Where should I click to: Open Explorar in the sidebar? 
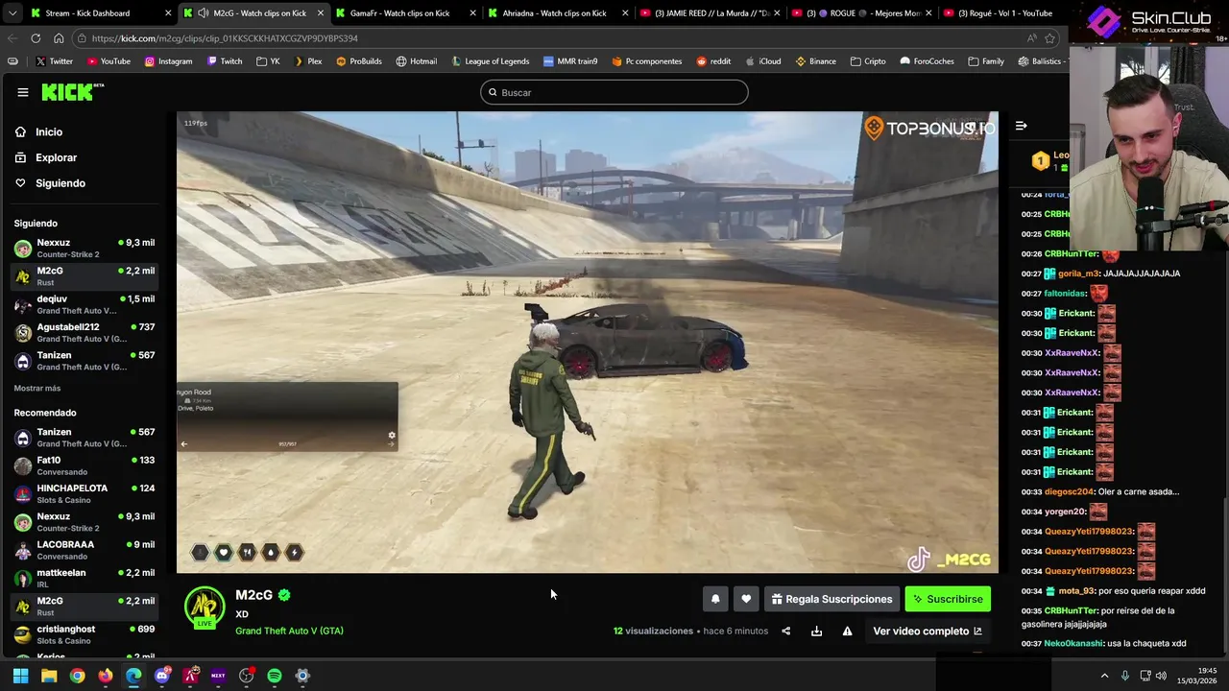pyautogui.click(x=56, y=157)
